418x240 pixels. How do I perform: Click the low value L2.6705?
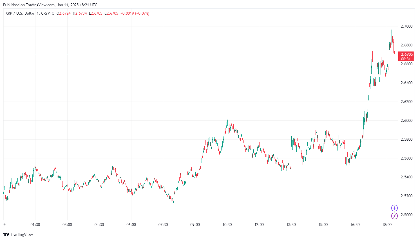tap(96, 13)
